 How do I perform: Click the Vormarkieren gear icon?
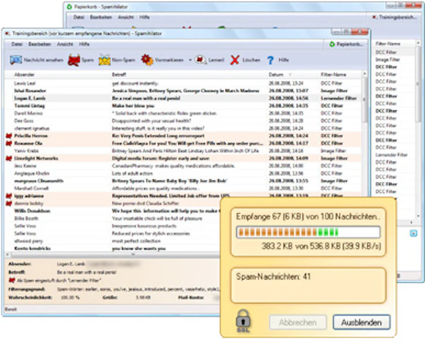click(x=147, y=60)
